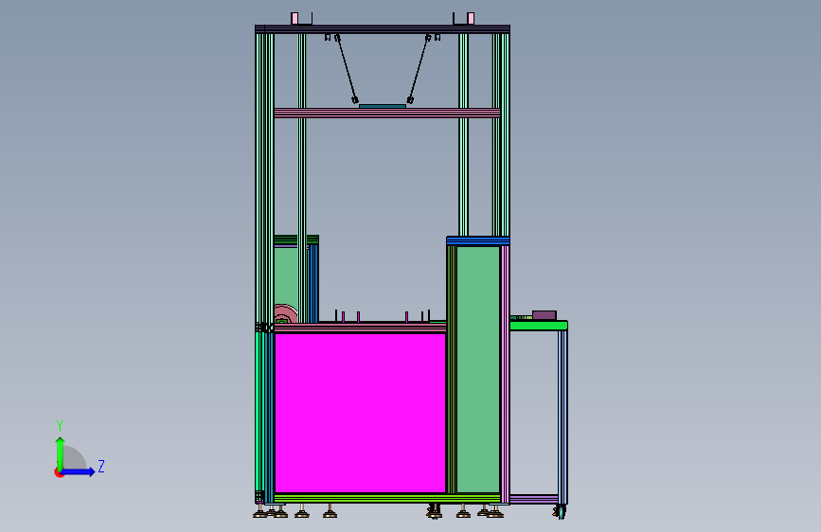Viewport: 821px width, 532px height.
Task: Select the tall green side panel on the right column
Action: tap(478, 369)
